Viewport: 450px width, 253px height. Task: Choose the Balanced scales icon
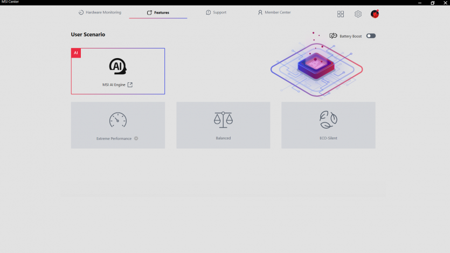[x=223, y=120]
